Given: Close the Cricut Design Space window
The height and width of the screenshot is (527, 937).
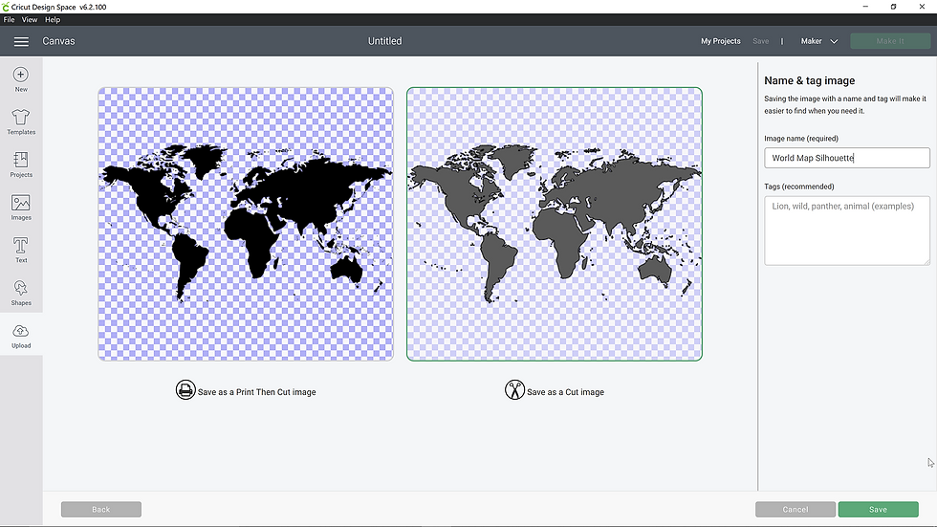Looking at the screenshot, I should [922, 7].
